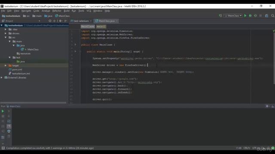The height and width of the screenshot is (154, 275).
Task: Click the exit icon in Run panel
Action: [x=3, y=131]
